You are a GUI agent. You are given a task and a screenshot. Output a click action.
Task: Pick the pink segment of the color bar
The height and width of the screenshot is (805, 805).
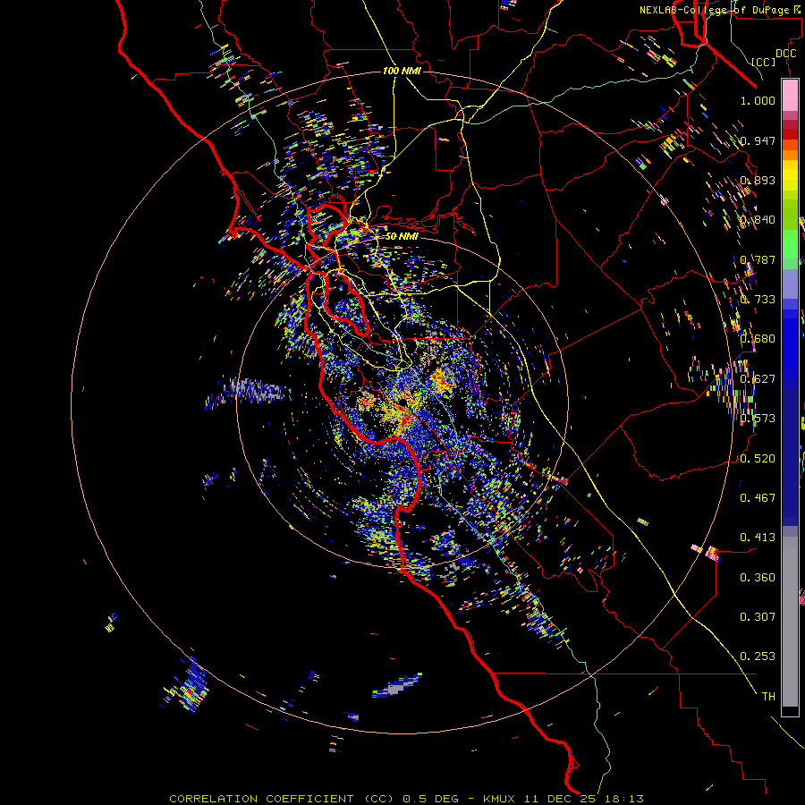click(x=790, y=96)
